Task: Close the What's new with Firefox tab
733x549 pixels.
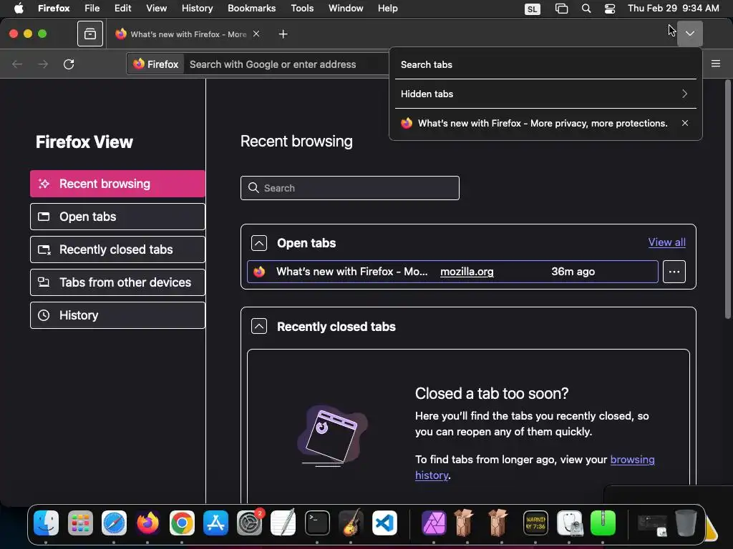Action: point(256,34)
